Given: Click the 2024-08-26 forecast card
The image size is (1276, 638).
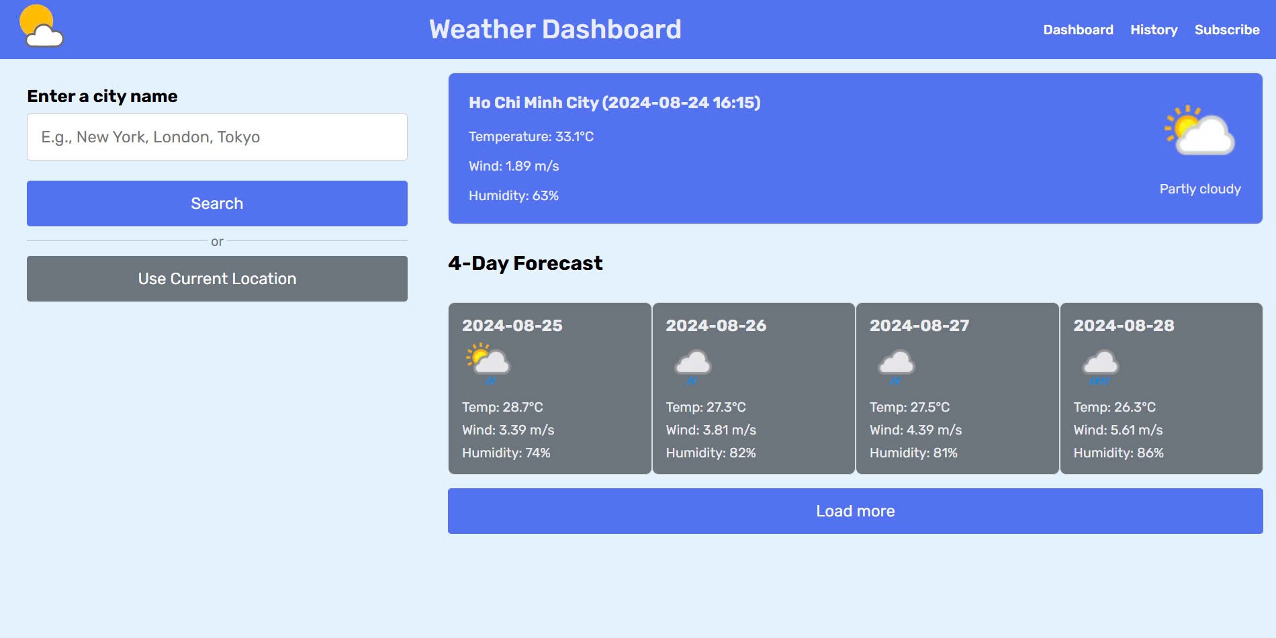Looking at the screenshot, I should point(753,388).
